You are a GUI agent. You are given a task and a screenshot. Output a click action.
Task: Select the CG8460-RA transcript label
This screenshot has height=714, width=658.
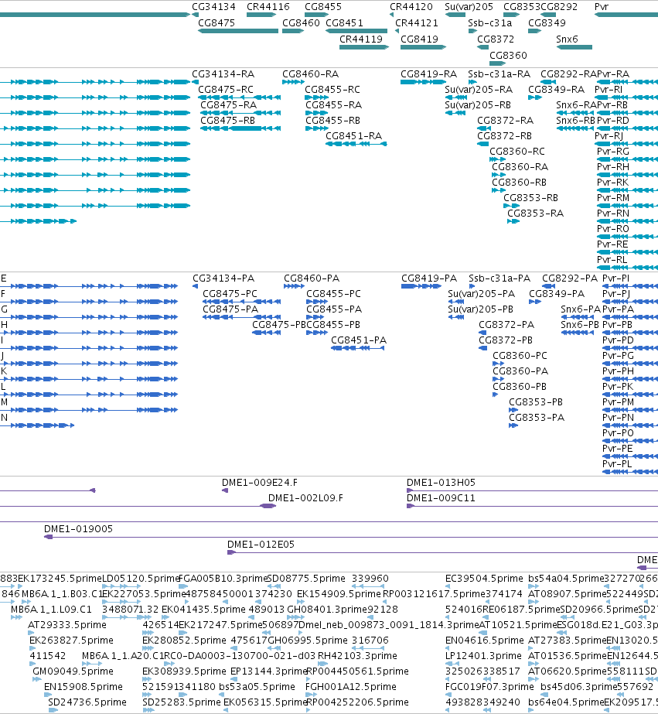(310, 74)
